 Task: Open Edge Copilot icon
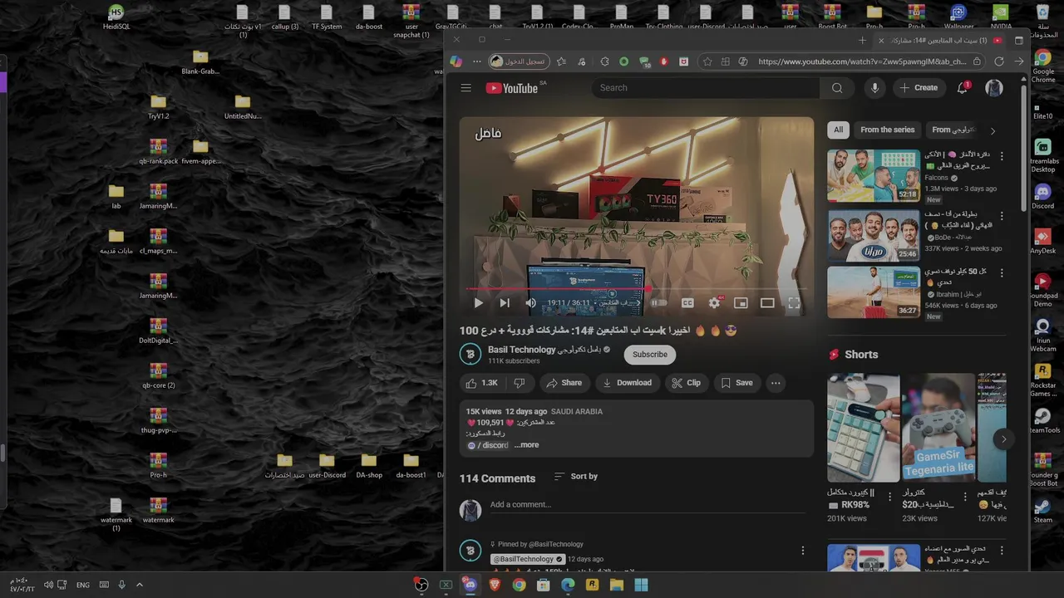click(456, 61)
